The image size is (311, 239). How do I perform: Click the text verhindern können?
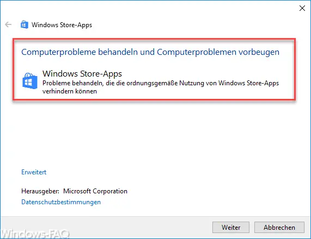coord(70,91)
